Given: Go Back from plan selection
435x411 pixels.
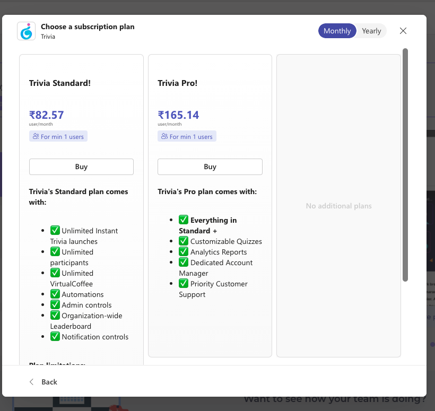Looking at the screenshot, I should click(x=43, y=382).
